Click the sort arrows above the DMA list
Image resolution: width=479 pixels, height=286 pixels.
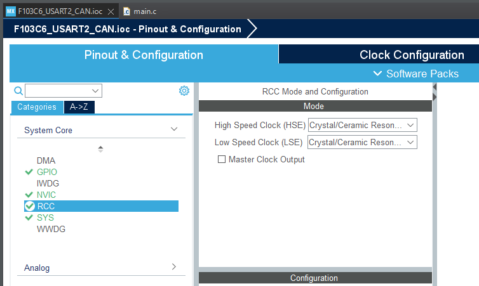100,149
